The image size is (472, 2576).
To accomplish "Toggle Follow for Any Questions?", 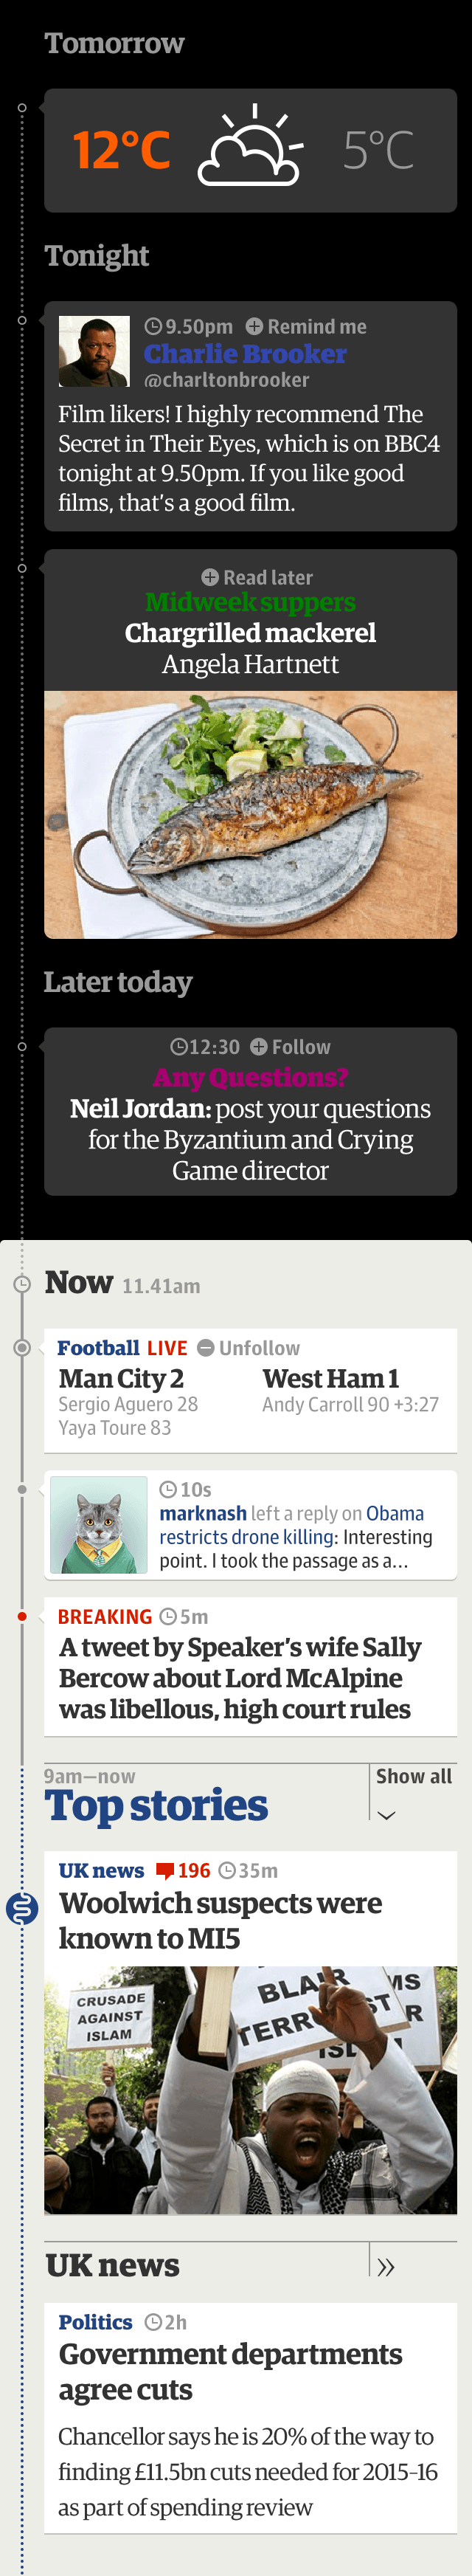I will (x=290, y=1047).
